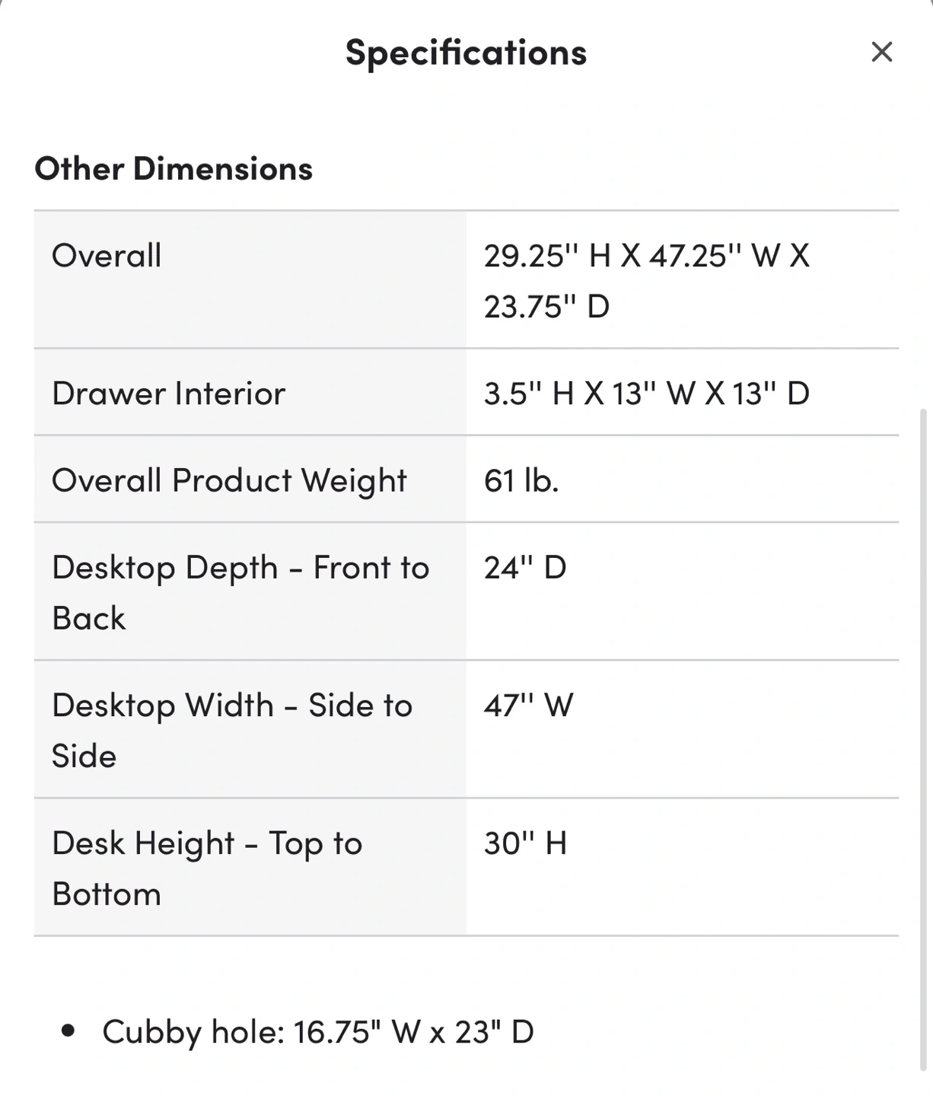
Task: Click the 29.25" H X 47.25" W text
Action: (x=646, y=256)
